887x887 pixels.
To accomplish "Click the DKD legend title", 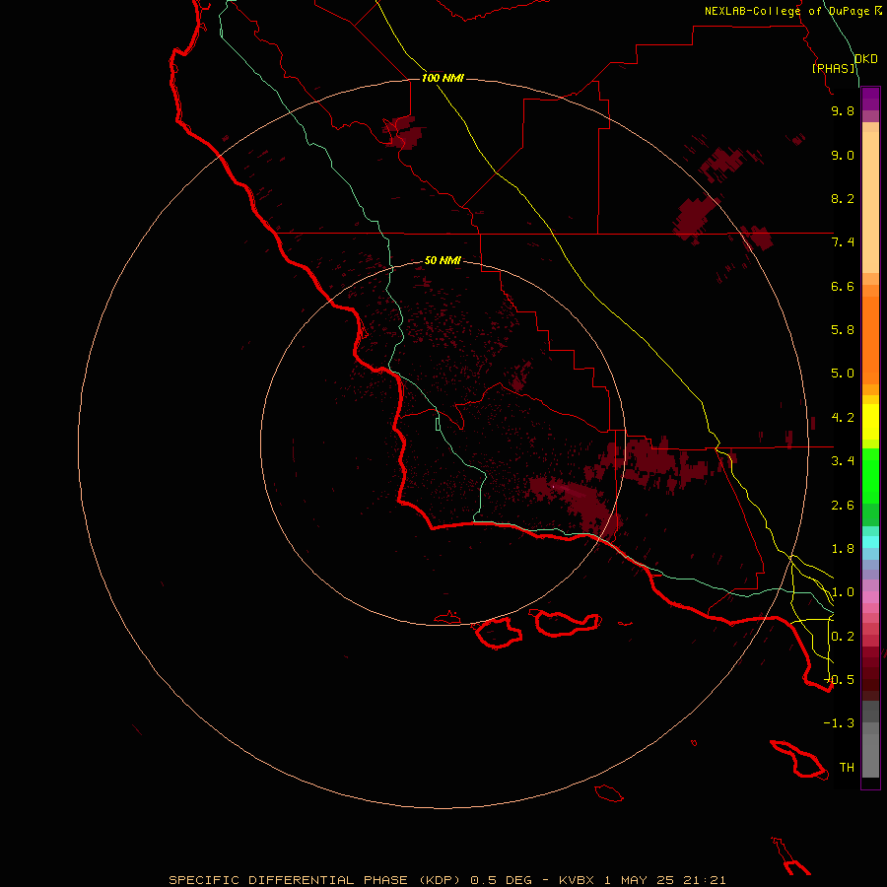I will pos(866,59).
